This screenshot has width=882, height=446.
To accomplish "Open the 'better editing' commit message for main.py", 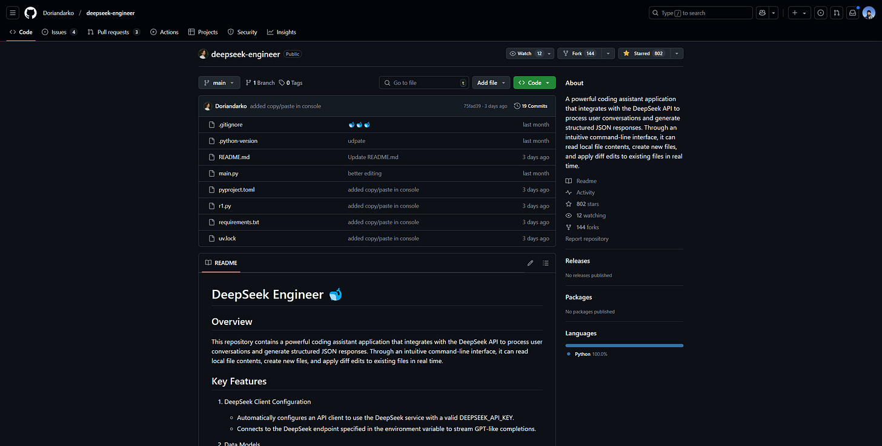I will tap(365, 173).
